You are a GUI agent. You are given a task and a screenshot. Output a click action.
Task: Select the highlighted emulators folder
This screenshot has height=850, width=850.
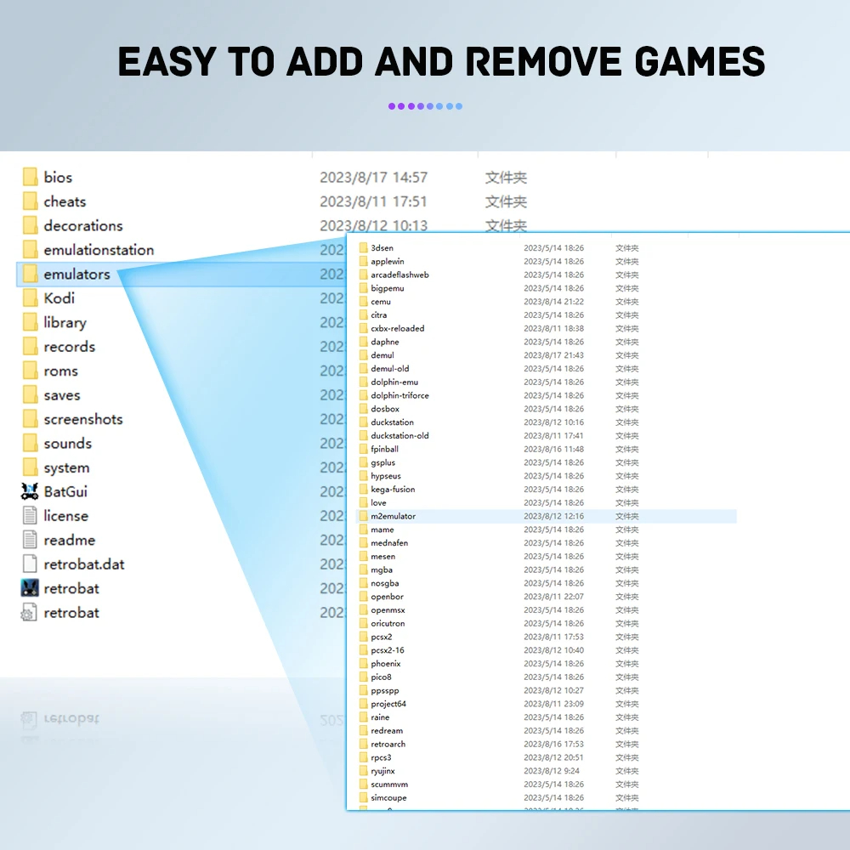[76, 275]
